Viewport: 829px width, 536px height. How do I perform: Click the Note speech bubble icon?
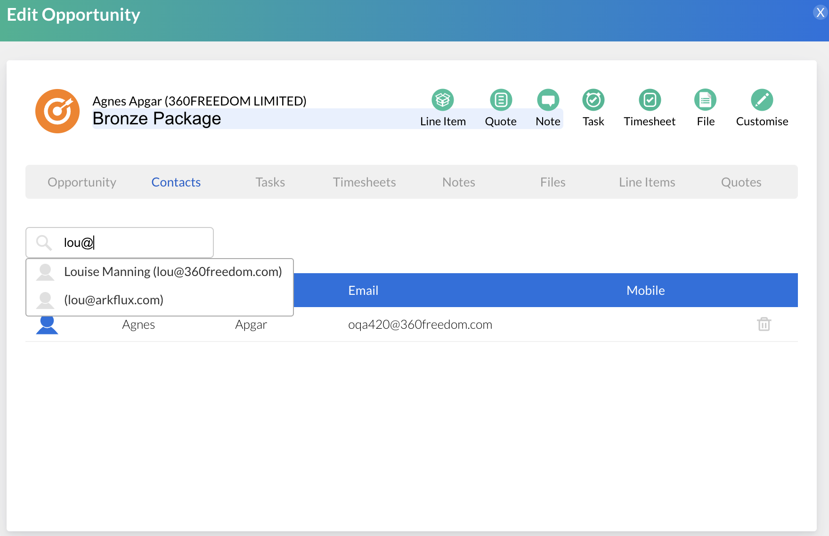[x=547, y=100]
